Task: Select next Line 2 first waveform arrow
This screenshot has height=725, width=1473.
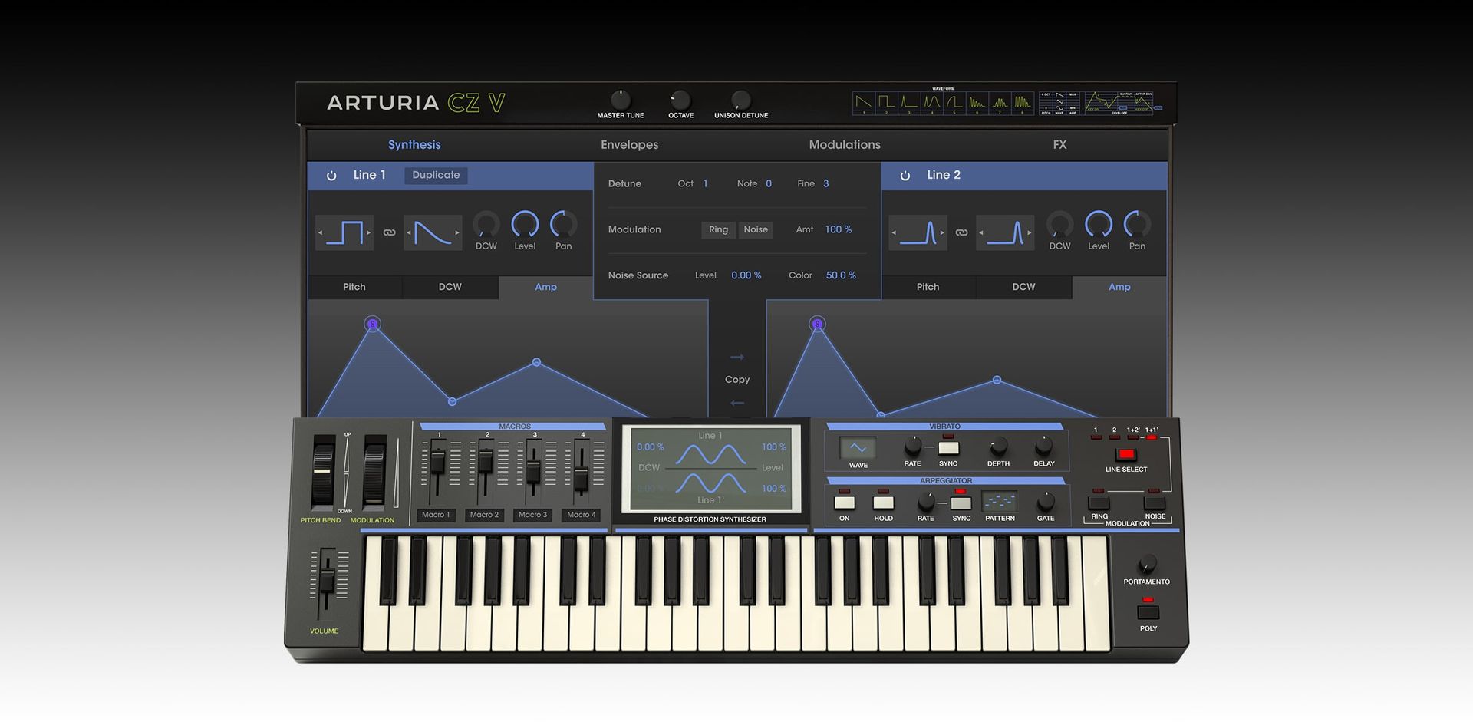Action: [942, 232]
